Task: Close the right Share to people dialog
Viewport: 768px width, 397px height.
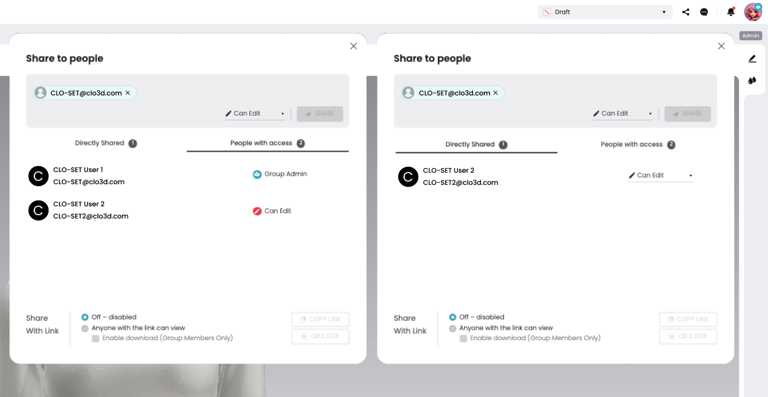Action: pos(721,46)
